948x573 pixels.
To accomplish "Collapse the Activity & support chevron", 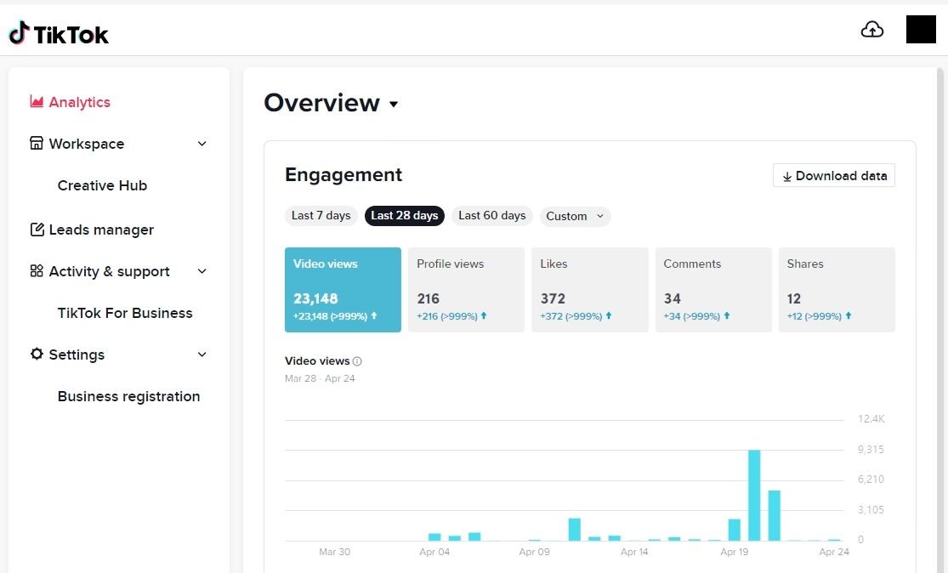I will (x=202, y=271).
